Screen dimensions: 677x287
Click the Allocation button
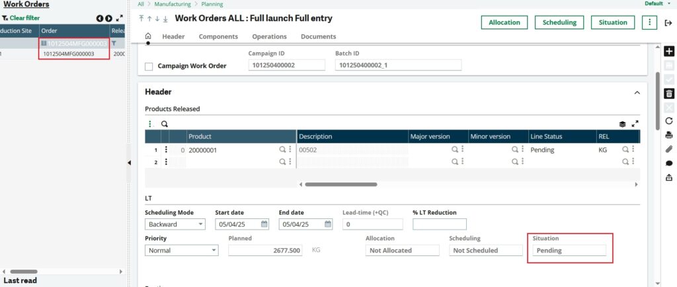tap(504, 22)
